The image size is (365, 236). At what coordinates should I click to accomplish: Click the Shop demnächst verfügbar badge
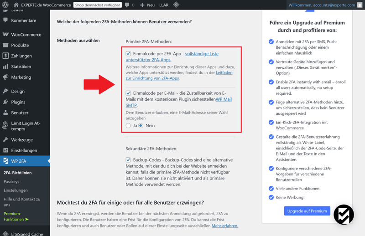click(x=98, y=5)
